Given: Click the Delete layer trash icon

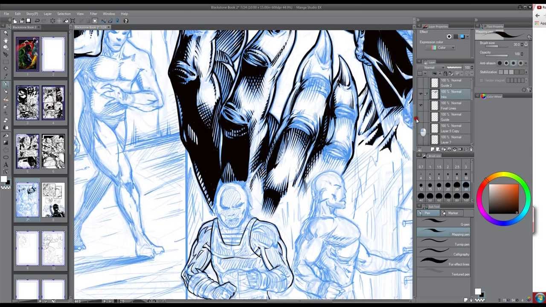Looking at the screenshot, I should coord(471,149).
